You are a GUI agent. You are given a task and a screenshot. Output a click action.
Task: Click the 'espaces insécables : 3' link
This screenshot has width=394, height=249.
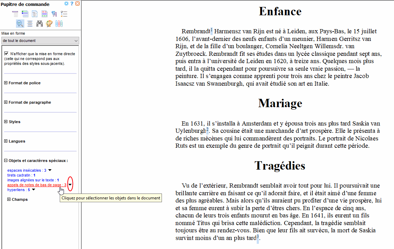tap(27, 170)
